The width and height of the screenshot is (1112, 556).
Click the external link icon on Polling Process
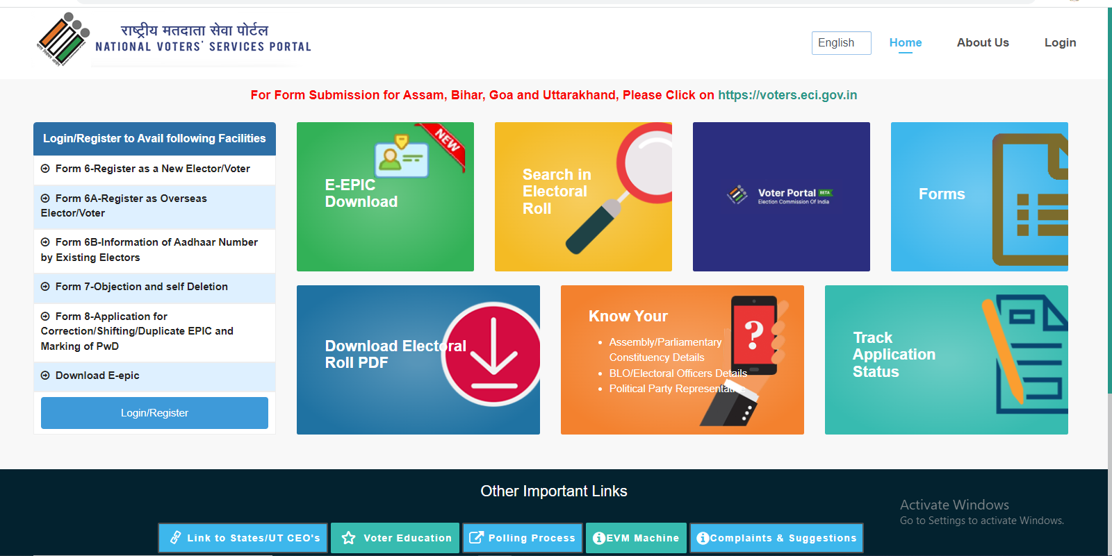click(476, 537)
